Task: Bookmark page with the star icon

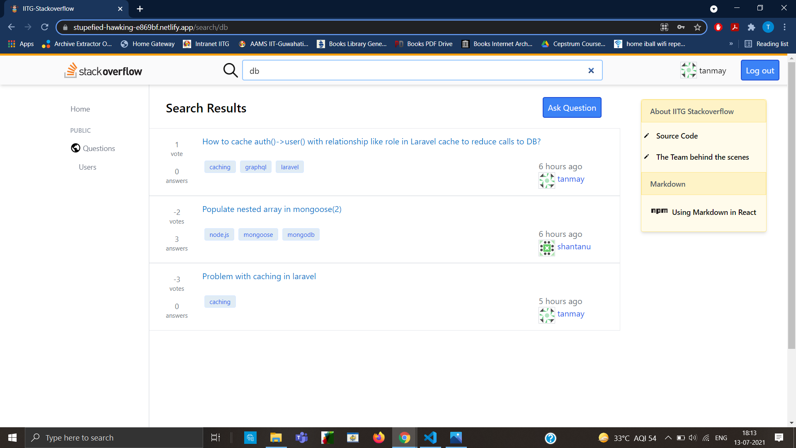Action: click(x=697, y=27)
